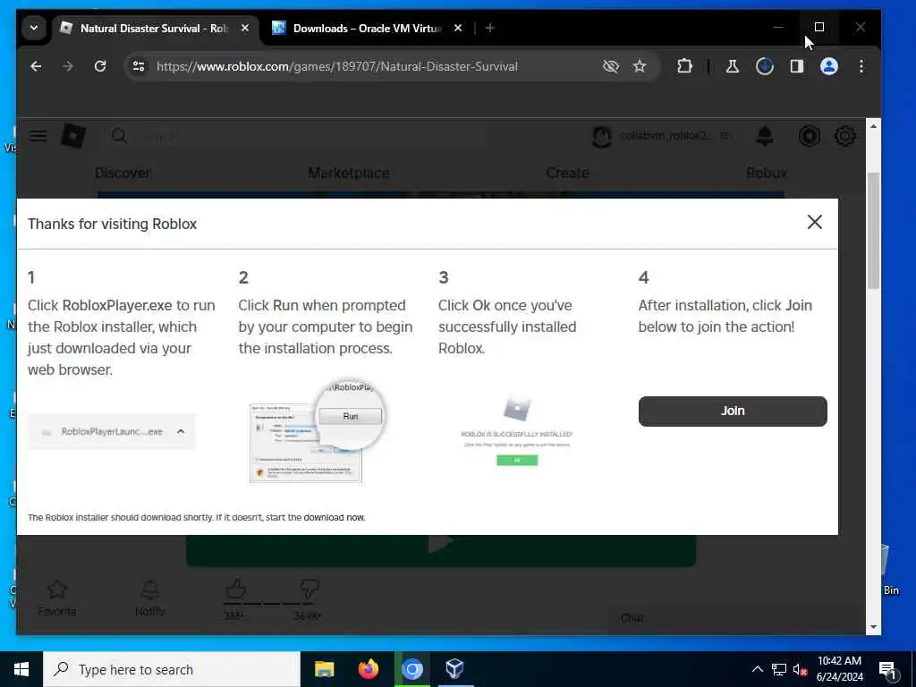
Task: Expand the tab search dropdown
Action: 34,28
